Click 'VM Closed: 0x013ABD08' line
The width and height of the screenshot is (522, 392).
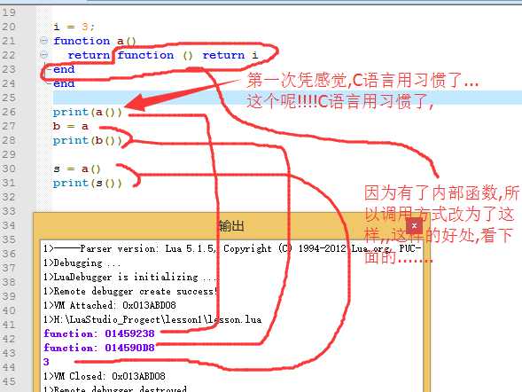click(105, 376)
